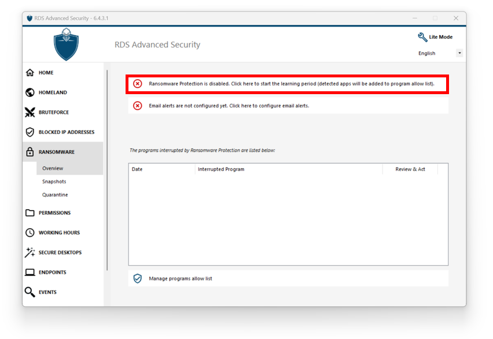Click the Ransomware padlock icon
The height and width of the screenshot is (339, 493).
click(x=30, y=152)
